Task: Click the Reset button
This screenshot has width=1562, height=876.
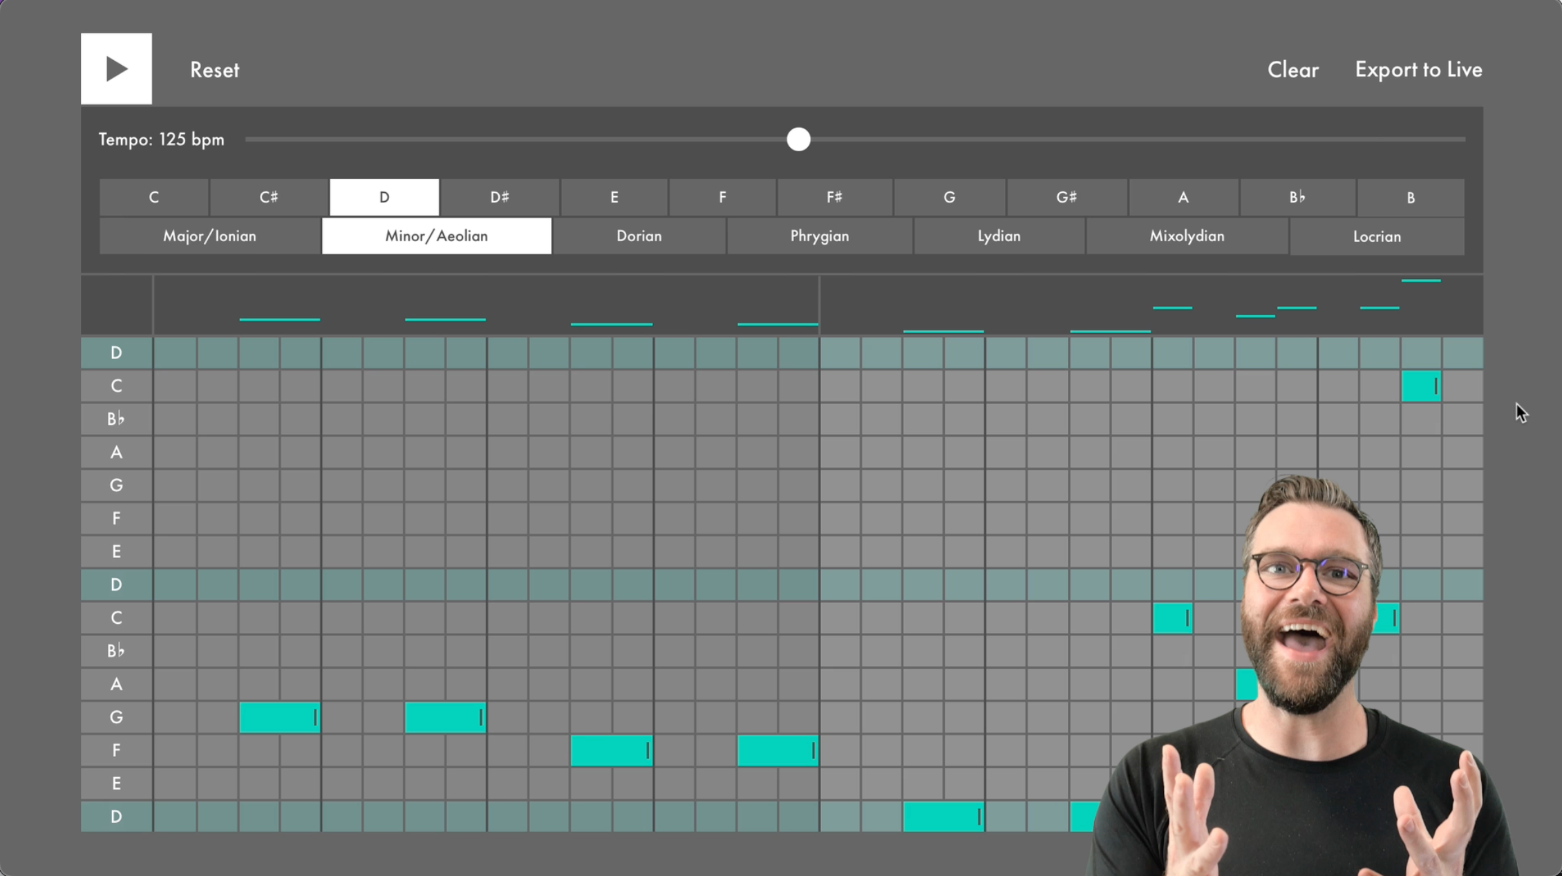Action: pyautogui.click(x=214, y=70)
